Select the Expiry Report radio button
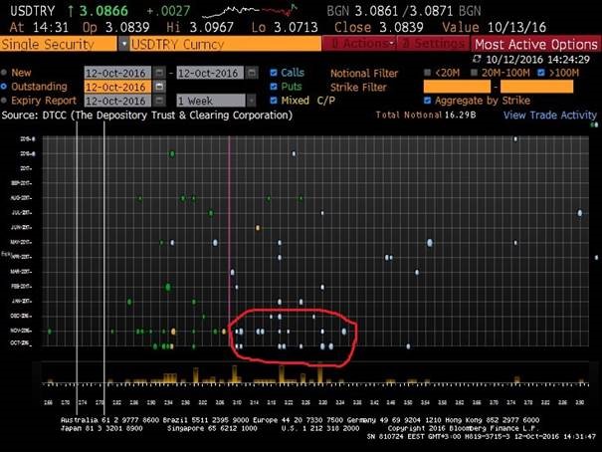This screenshot has height=452, width=602. point(4,101)
